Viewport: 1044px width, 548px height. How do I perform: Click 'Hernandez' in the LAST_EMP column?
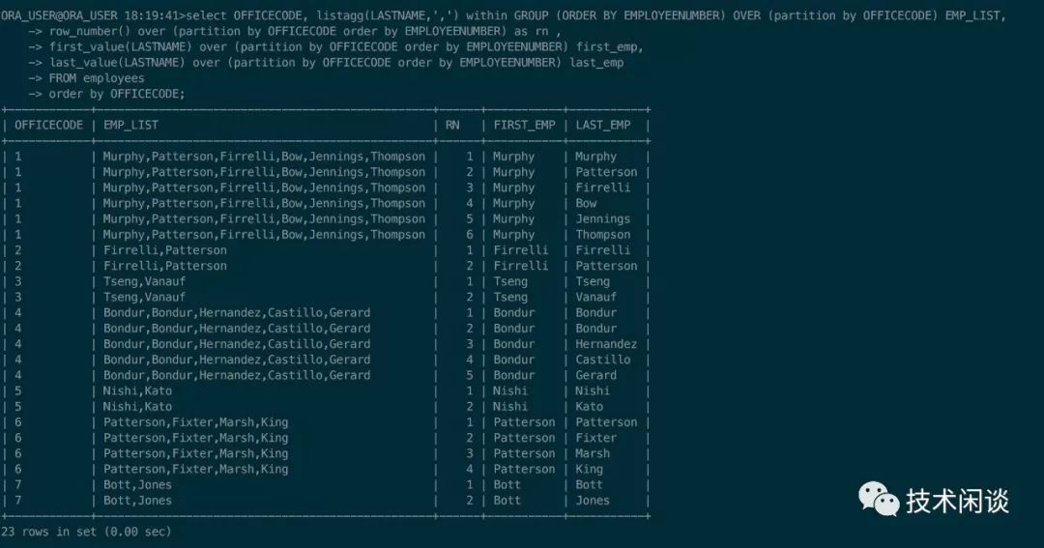(606, 344)
